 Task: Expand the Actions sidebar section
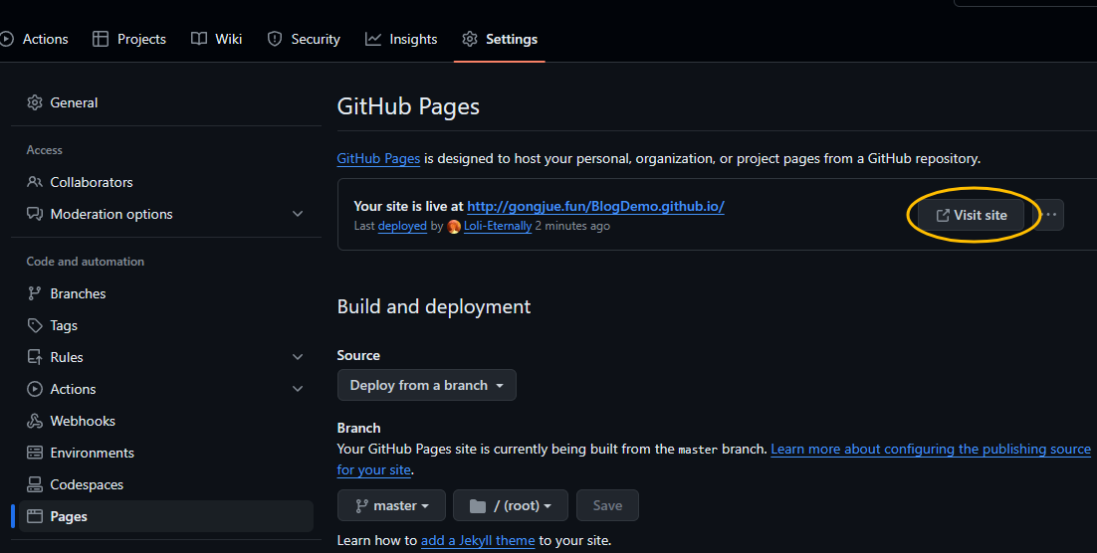298,389
